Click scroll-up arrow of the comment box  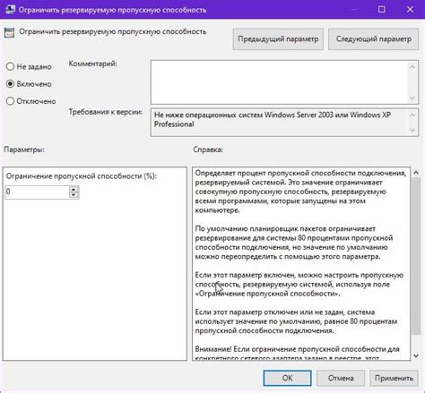(x=412, y=66)
